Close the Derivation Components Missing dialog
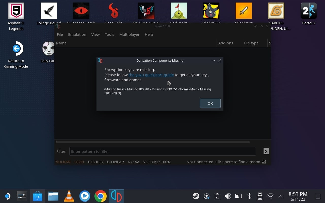Viewport: 325px width, 203px height. click(220, 60)
